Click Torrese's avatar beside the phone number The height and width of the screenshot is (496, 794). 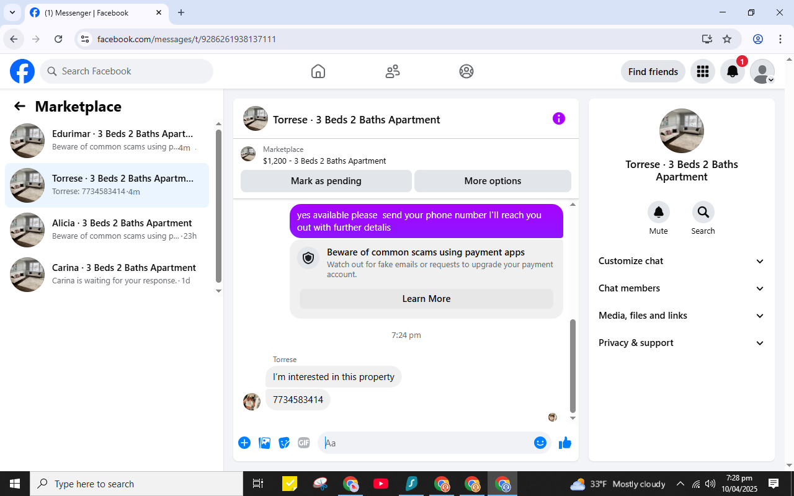click(x=252, y=402)
